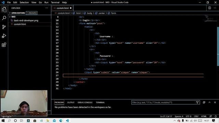The width and height of the screenshot is (219, 123).
Task: Open Windows Action Center notifications
Action: coord(214,121)
